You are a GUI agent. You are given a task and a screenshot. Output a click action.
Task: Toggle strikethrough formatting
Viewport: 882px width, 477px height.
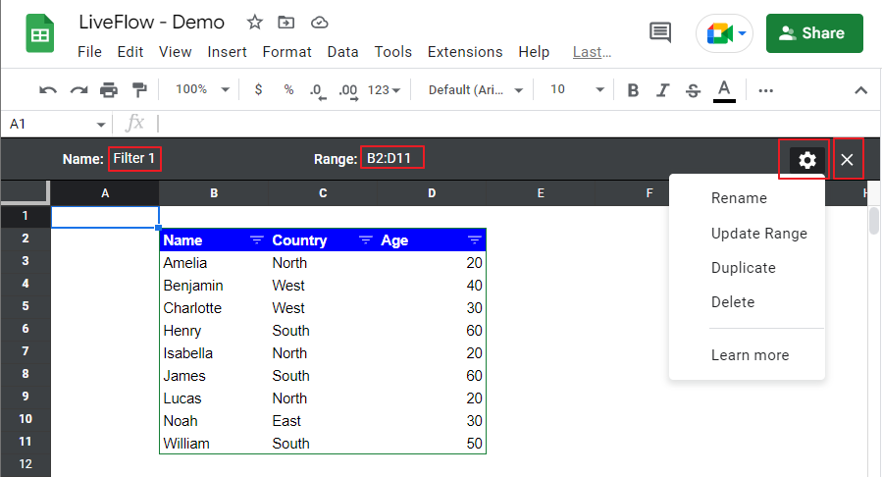click(693, 90)
